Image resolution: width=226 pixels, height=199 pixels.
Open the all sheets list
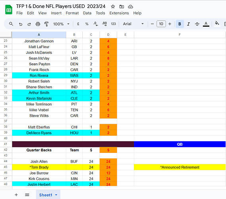27,195
